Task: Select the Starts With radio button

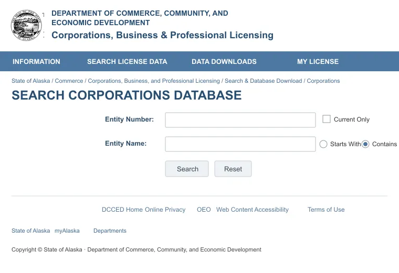Action: tap(323, 144)
